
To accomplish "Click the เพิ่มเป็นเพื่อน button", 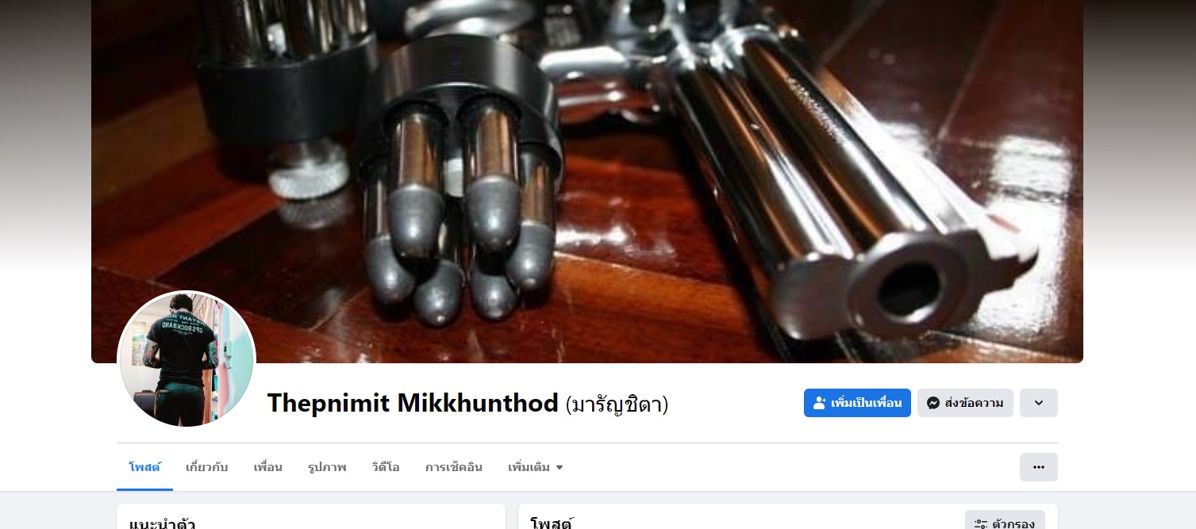I will (x=857, y=403).
